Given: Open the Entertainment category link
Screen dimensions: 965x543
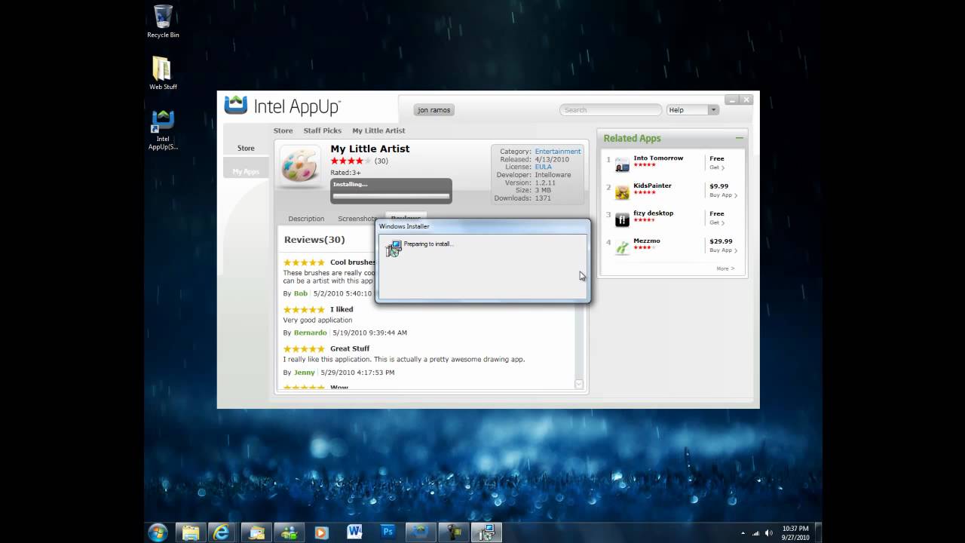Looking at the screenshot, I should pyautogui.click(x=558, y=152).
